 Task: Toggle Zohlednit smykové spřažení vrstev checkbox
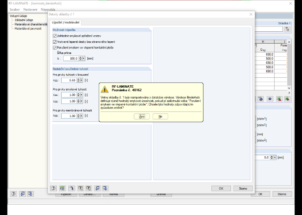[55, 36]
